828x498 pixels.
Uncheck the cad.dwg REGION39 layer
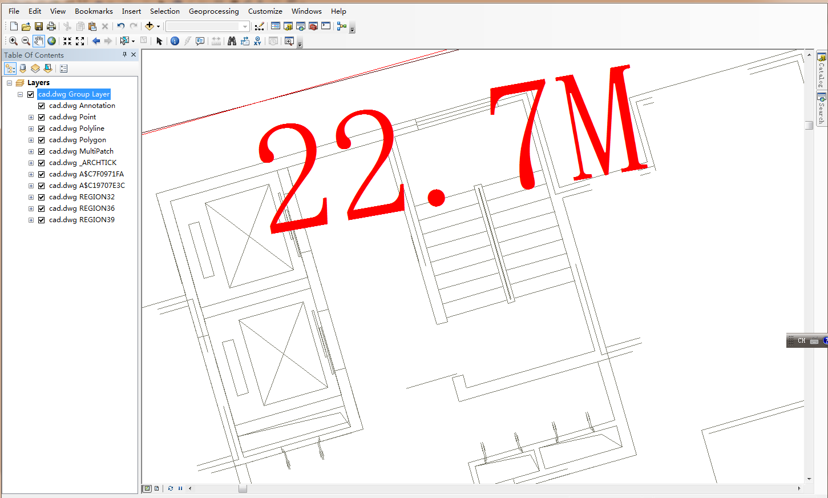click(42, 220)
